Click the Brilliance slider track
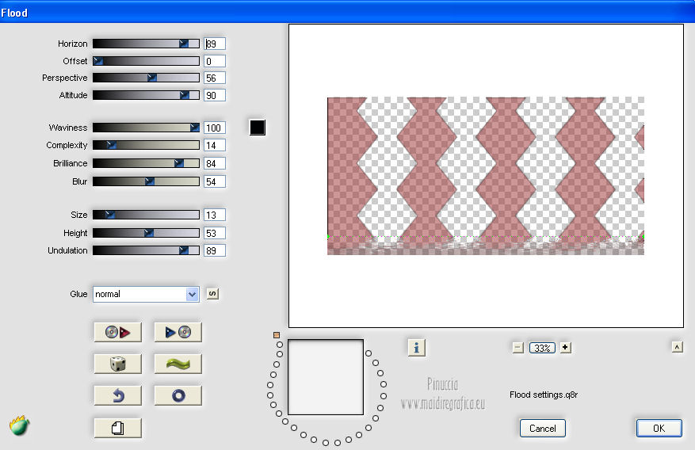The height and width of the screenshot is (450, 695). (146, 163)
